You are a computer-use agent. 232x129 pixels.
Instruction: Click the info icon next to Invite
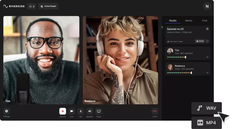(x=207, y=41)
